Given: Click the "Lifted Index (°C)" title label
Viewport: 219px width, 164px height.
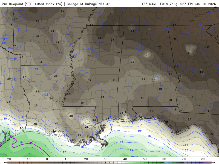Looking at the screenshot, I should pos(49,4).
